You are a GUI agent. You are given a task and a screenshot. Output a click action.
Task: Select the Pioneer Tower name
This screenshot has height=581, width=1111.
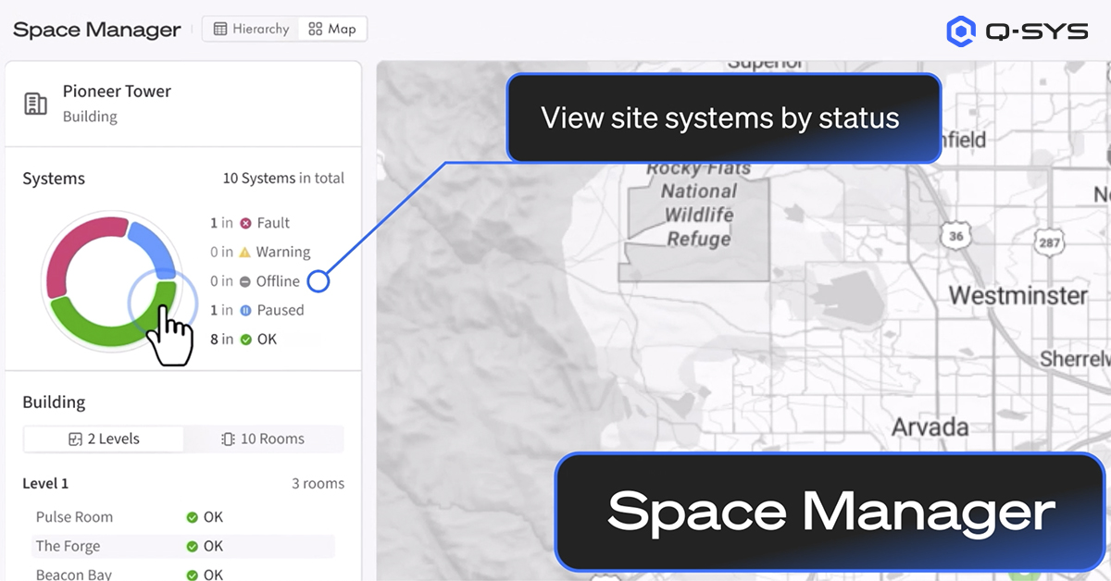117,91
